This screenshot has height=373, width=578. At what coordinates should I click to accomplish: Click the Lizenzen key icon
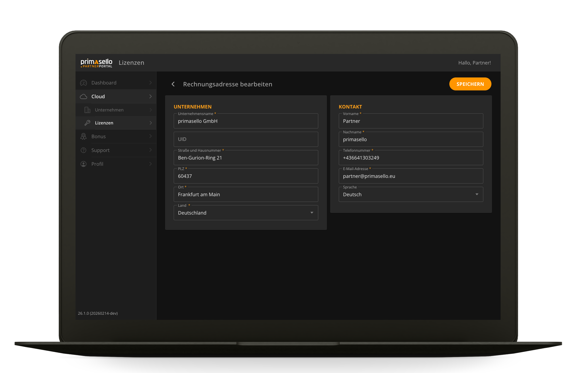(x=87, y=123)
